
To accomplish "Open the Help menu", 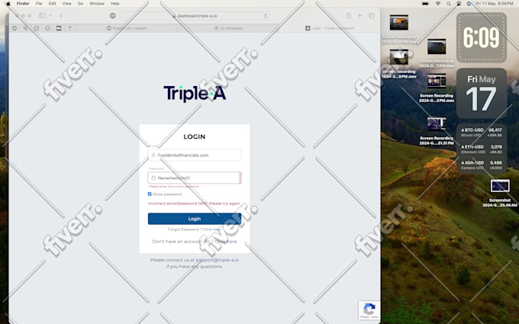I will pos(114,4).
